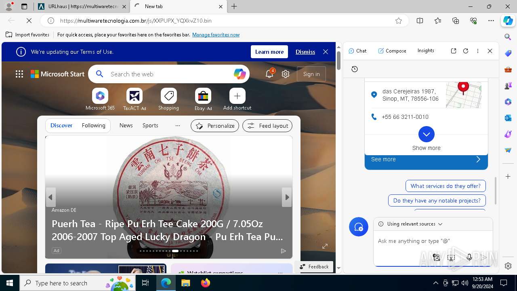Viewport: 517px width, 291px height.
Task: Open Feed layout options
Action: point(267,126)
